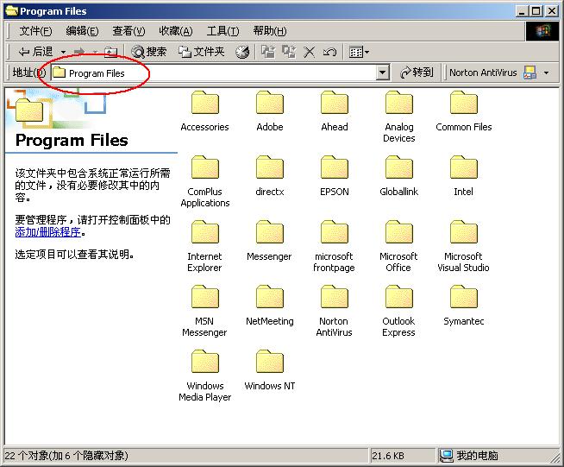Open the 搜索 search pane
The height and width of the screenshot is (467, 564).
point(148,52)
